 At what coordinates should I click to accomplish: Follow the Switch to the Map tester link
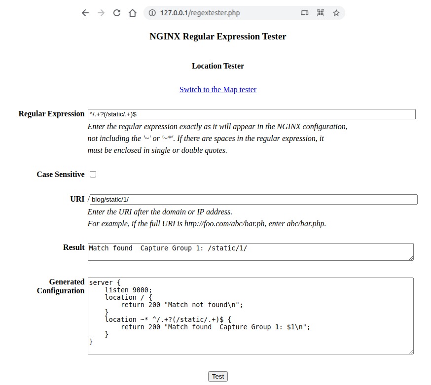[217, 89]
